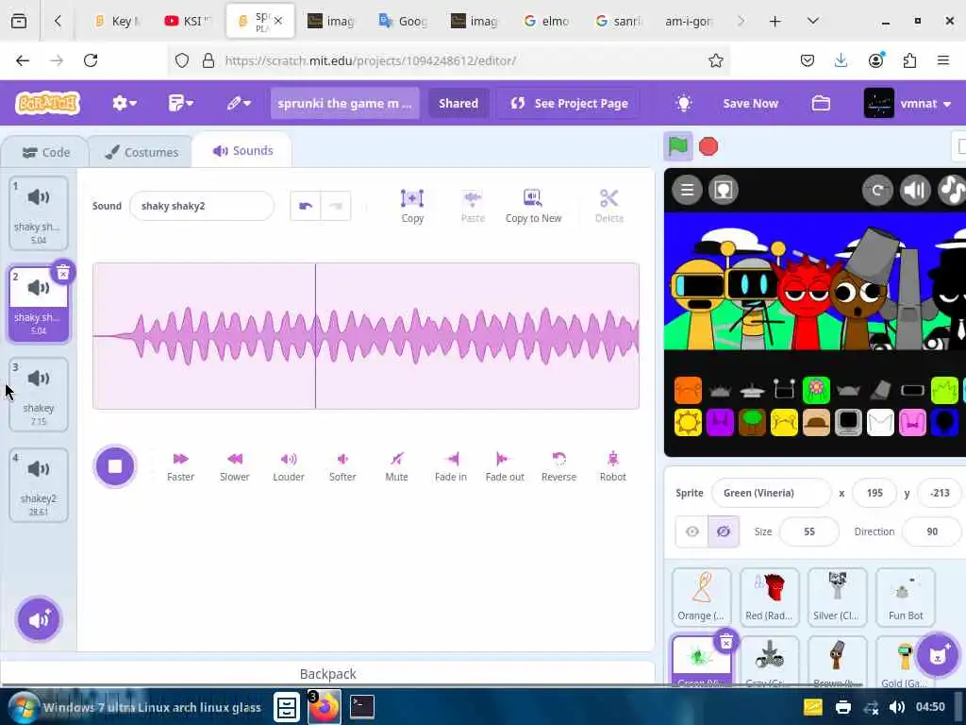Select the Sounds tab
The height and width of the screenshot is (725, 966).
[242, 150]
